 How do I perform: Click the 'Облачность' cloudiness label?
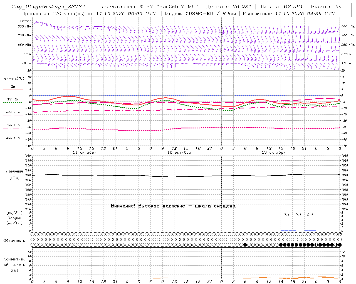point(14,241)
